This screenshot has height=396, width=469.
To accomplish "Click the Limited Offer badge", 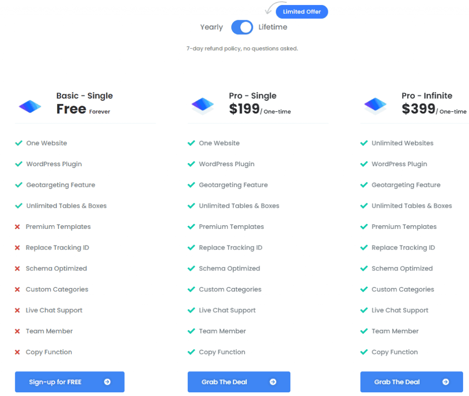I will (302, 11).
